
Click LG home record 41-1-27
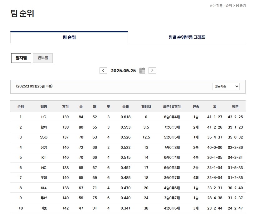(x=215, y=117)
